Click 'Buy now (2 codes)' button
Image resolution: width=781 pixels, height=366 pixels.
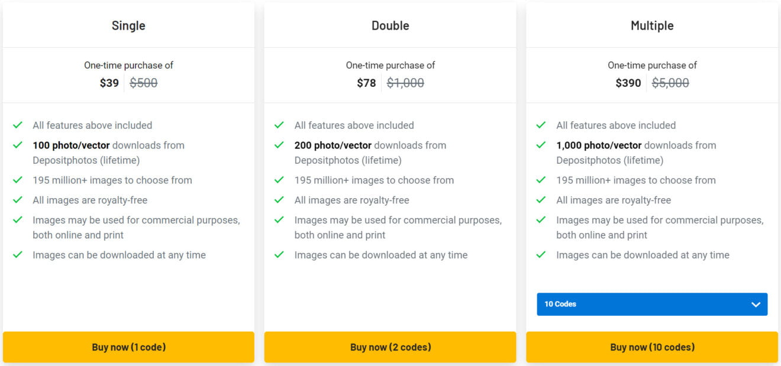pos(390,347)
